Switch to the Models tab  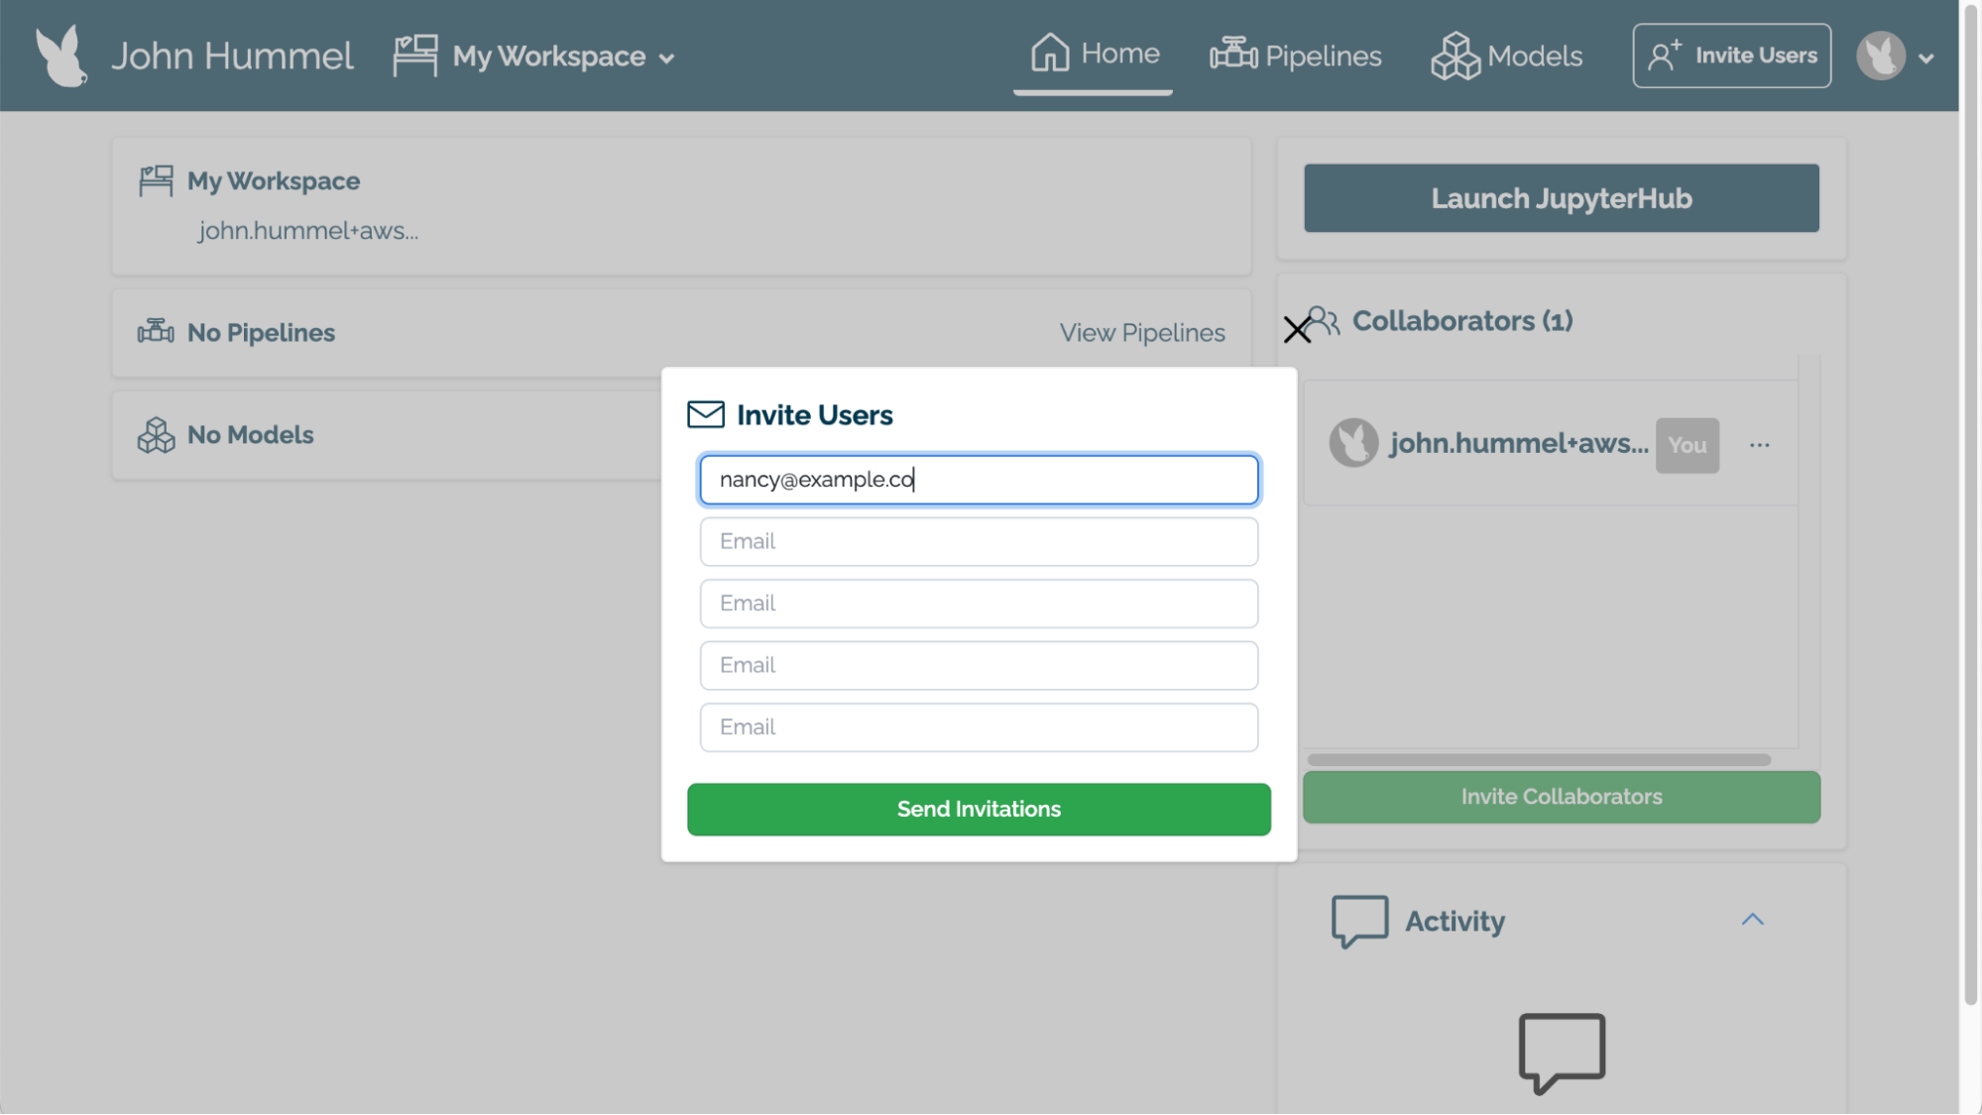[1534, 56]
